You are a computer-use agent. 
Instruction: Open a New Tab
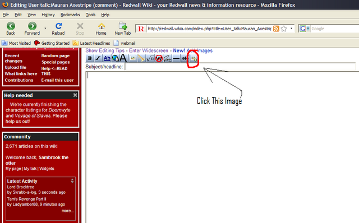pyautogui.click(x=123, y=29)
